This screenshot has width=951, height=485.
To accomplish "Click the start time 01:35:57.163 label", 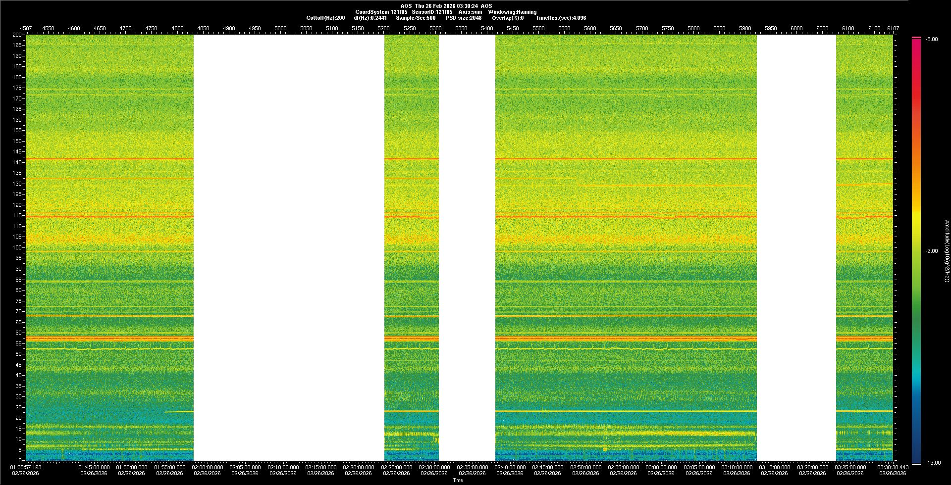I will 26,467.
